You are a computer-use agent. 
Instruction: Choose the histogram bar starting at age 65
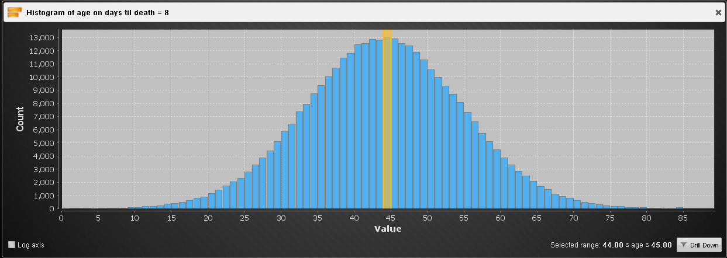coord(540,198)
